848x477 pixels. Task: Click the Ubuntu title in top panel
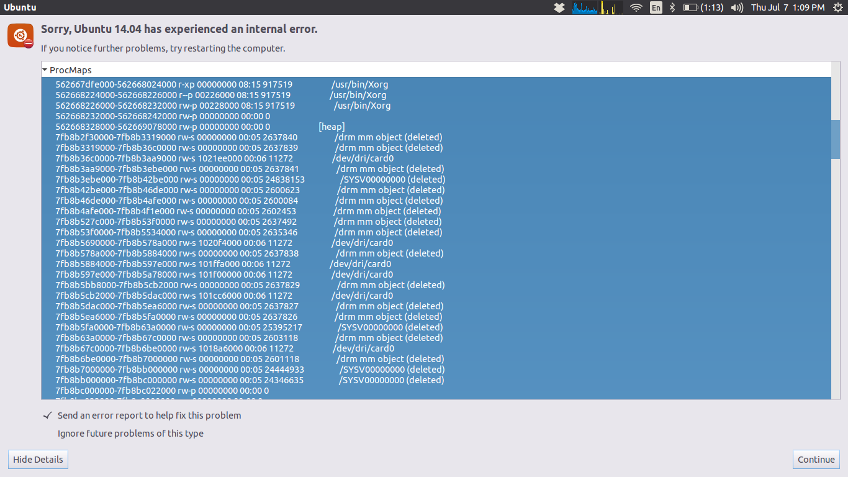[x=20, y=7]
